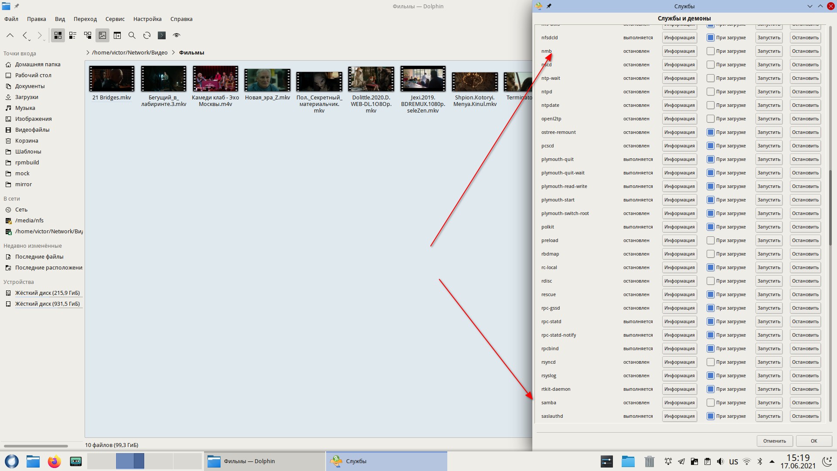837x471 pixels.
Task: Click the refresh folder icon
Action: pos(147,35)
